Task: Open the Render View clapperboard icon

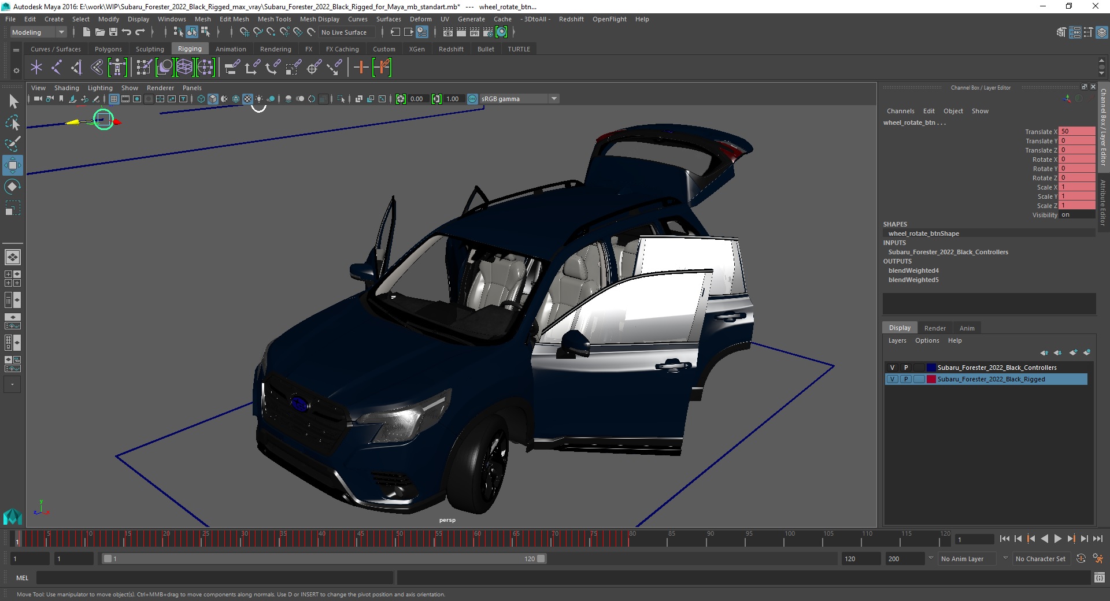Action: [448, 32]
